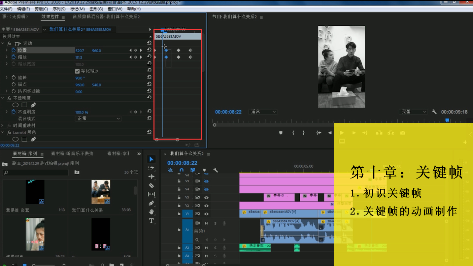Select the Slip tool

(151, 194)
